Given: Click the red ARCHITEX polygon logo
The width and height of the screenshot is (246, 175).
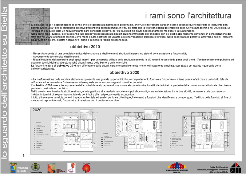Looking at the screenshot, I should click(x=86, y=168).
